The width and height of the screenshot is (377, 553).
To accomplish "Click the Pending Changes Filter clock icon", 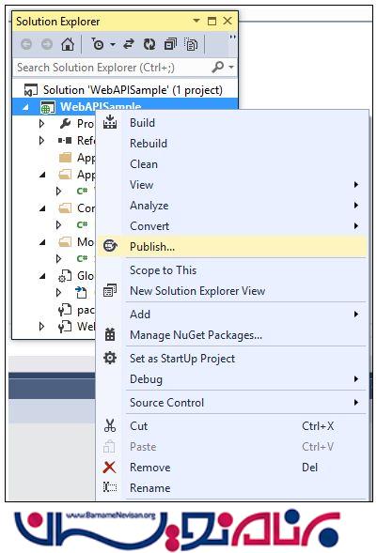I will [x=98, y=44].
